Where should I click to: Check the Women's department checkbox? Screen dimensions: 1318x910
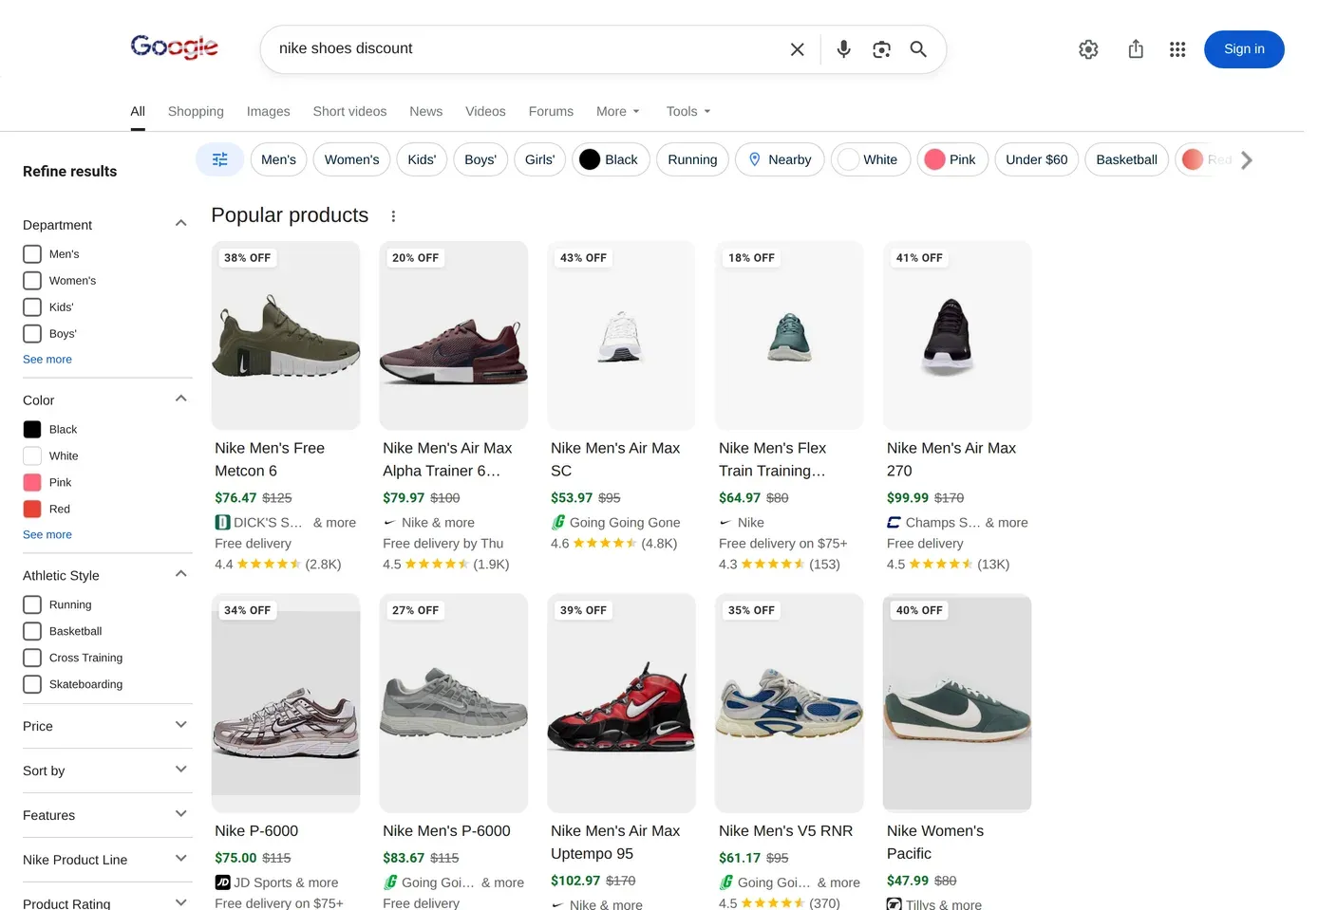coord(32,281)
